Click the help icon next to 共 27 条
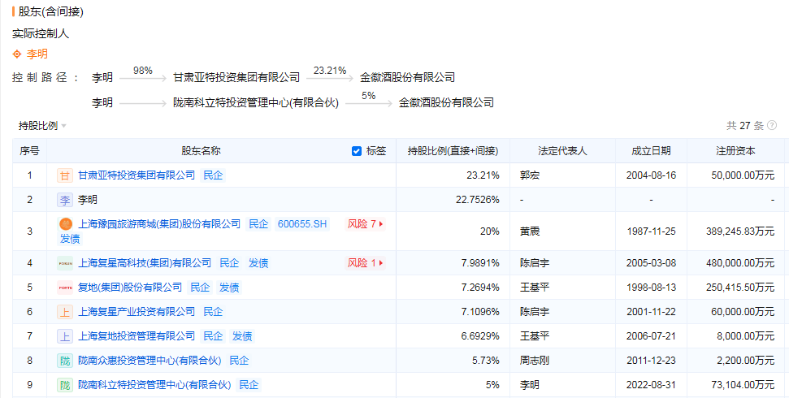This screenshot has width=789, height=398. point(772,126)
